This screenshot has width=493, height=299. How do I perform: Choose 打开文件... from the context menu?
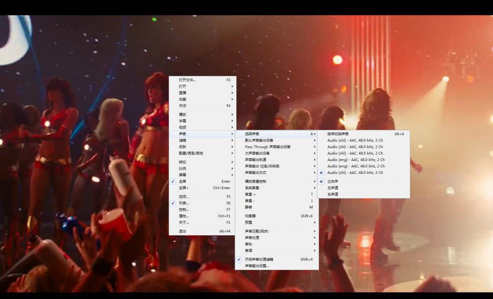[x=203, y=80]
